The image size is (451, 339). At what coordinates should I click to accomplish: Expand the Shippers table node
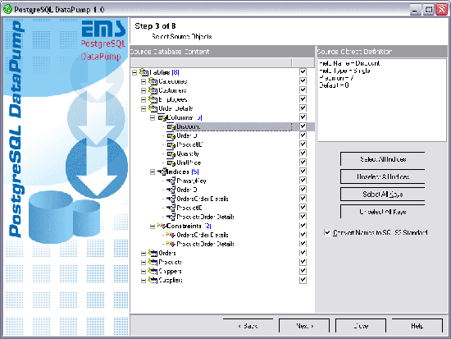click(143, 272)
